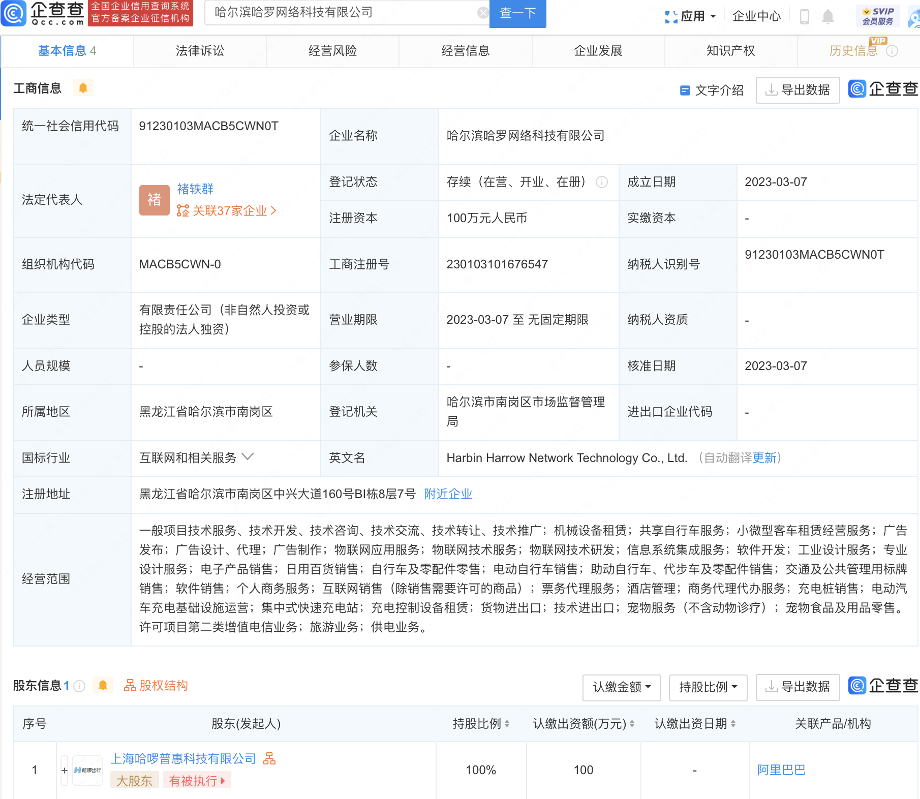
Task: Open 关联37家企业 related companies link
Action: [x=227, y=210]
